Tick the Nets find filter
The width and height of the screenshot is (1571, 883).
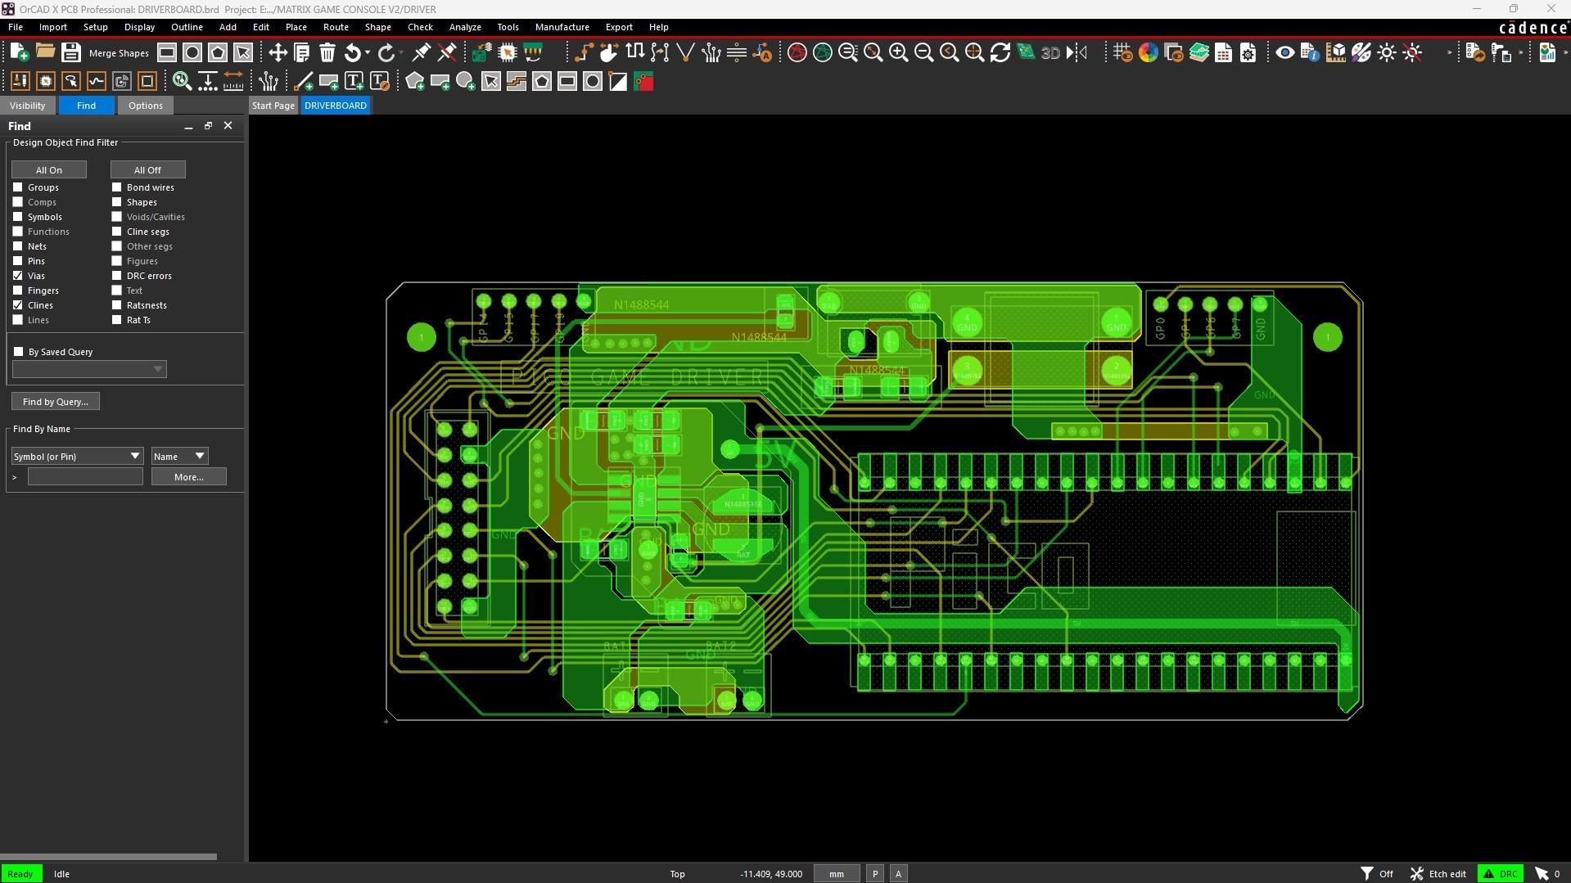pos(18,246)
